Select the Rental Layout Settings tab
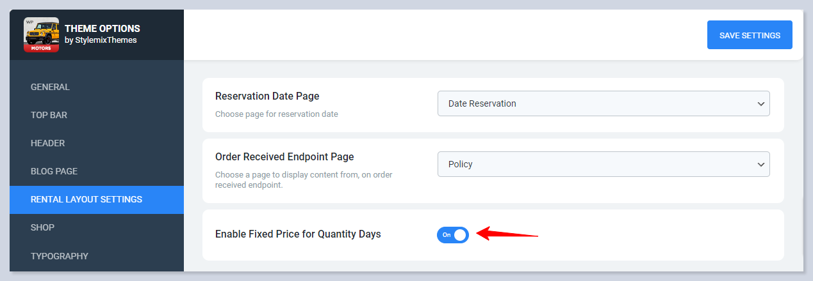Screen dimensions: 813x281 (x=86, y=199)
